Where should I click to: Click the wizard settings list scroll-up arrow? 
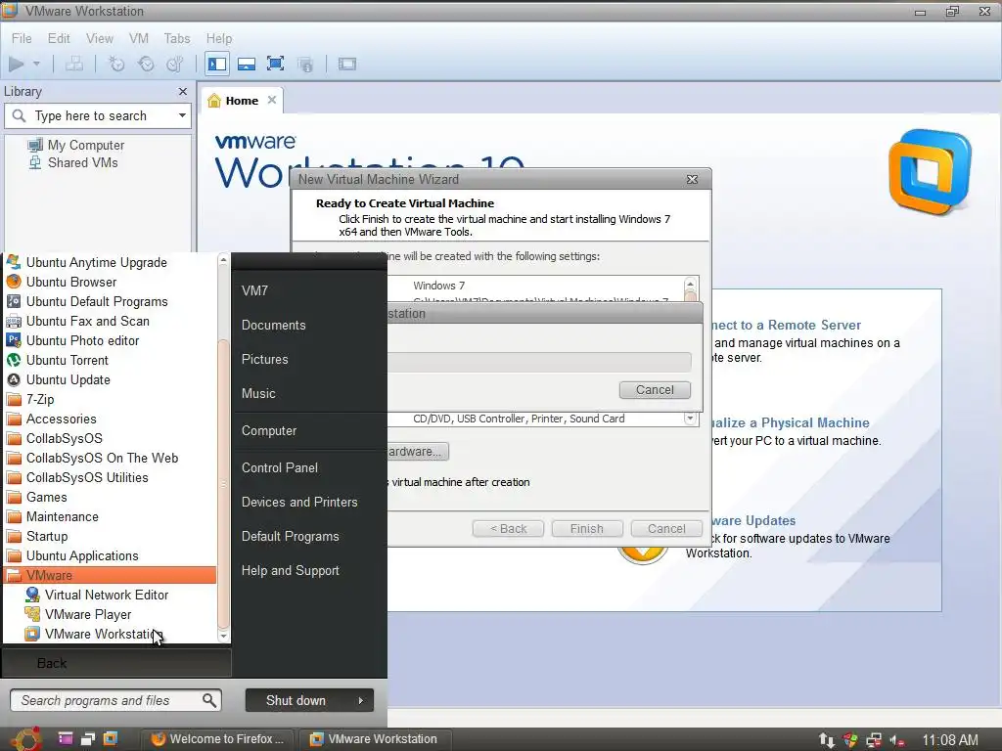click(690, 285)
